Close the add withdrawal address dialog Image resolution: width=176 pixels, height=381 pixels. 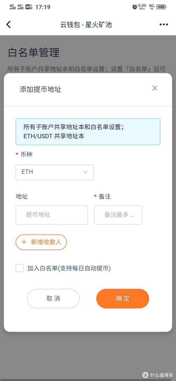tap(155, 88)
